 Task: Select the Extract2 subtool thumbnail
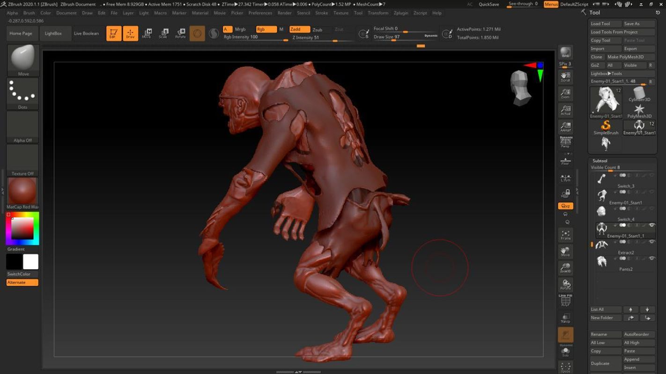coord(601,245)
